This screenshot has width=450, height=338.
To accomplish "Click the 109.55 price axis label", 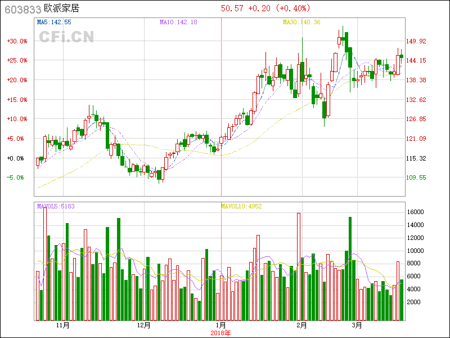I will 416,177.
